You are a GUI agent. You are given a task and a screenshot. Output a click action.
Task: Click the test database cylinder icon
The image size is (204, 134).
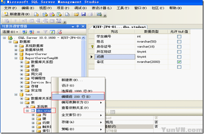(x=22, y=95)
